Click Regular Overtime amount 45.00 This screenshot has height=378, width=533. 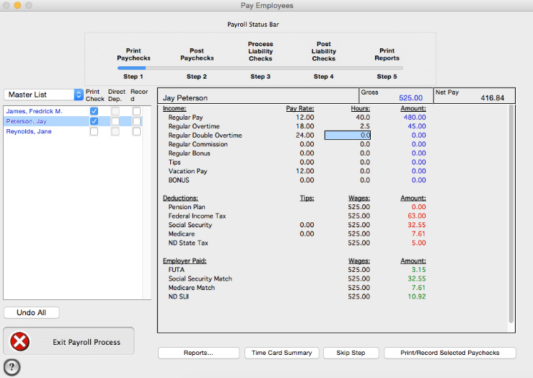(417, 126)
